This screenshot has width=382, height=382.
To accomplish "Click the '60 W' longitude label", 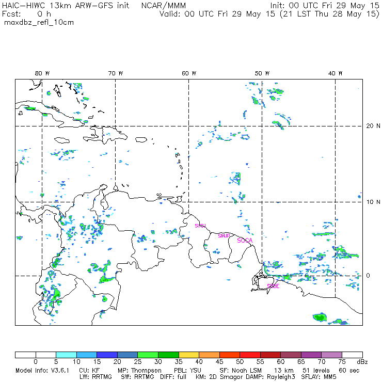I will 189,73.
